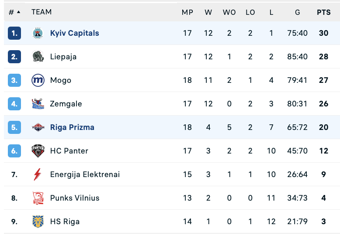Open the Riga Prizma team link

point(72,127)
